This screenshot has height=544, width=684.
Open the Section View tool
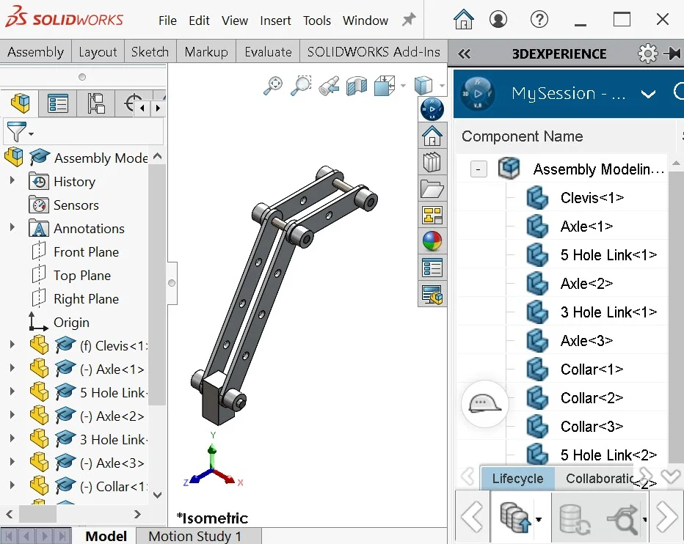[x=357, y=84]
